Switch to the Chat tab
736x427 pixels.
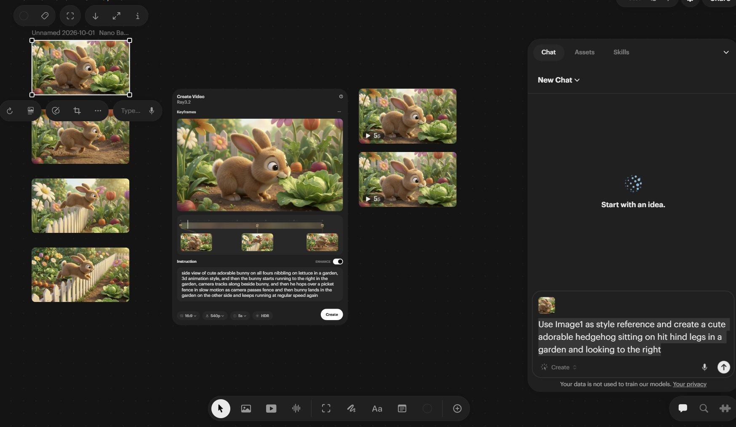tap(548, 52)
